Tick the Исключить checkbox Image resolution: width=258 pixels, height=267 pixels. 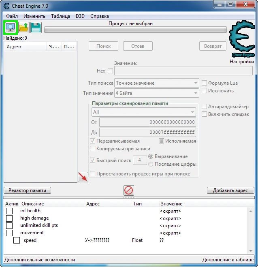pos(204,91)
